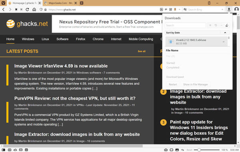Show site info via the padlock icon
Image resolution: width=240 pixels, height=152 pixels.
click(x=45, y=10)
